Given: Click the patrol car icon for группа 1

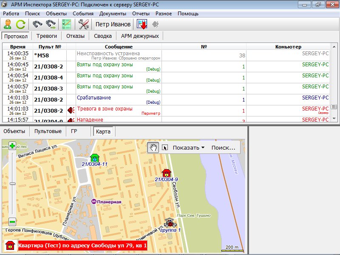Looking at the screenshot, I should [170, 223].
